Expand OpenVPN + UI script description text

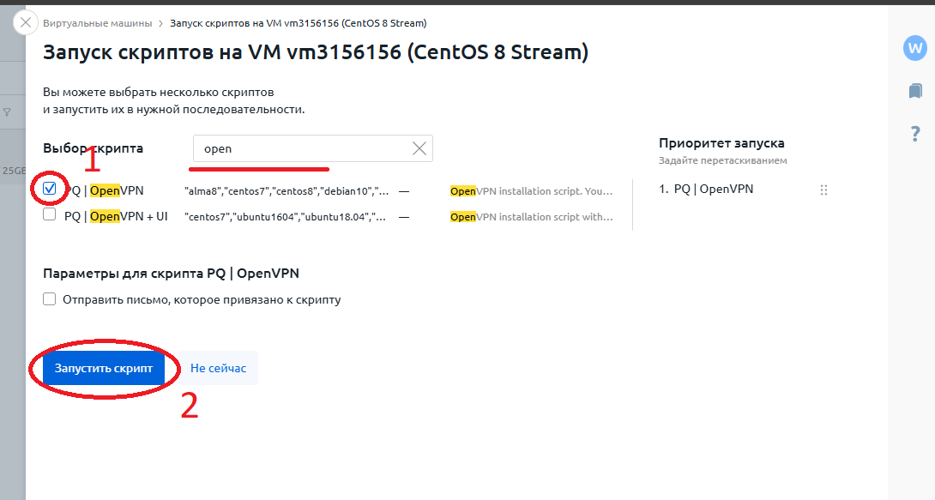(531, 217)
